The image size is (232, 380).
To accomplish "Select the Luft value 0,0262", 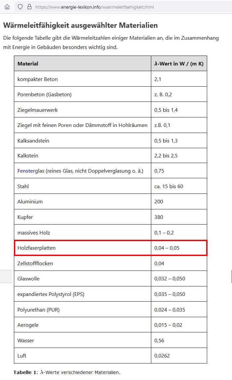I will tap(162, 356).
